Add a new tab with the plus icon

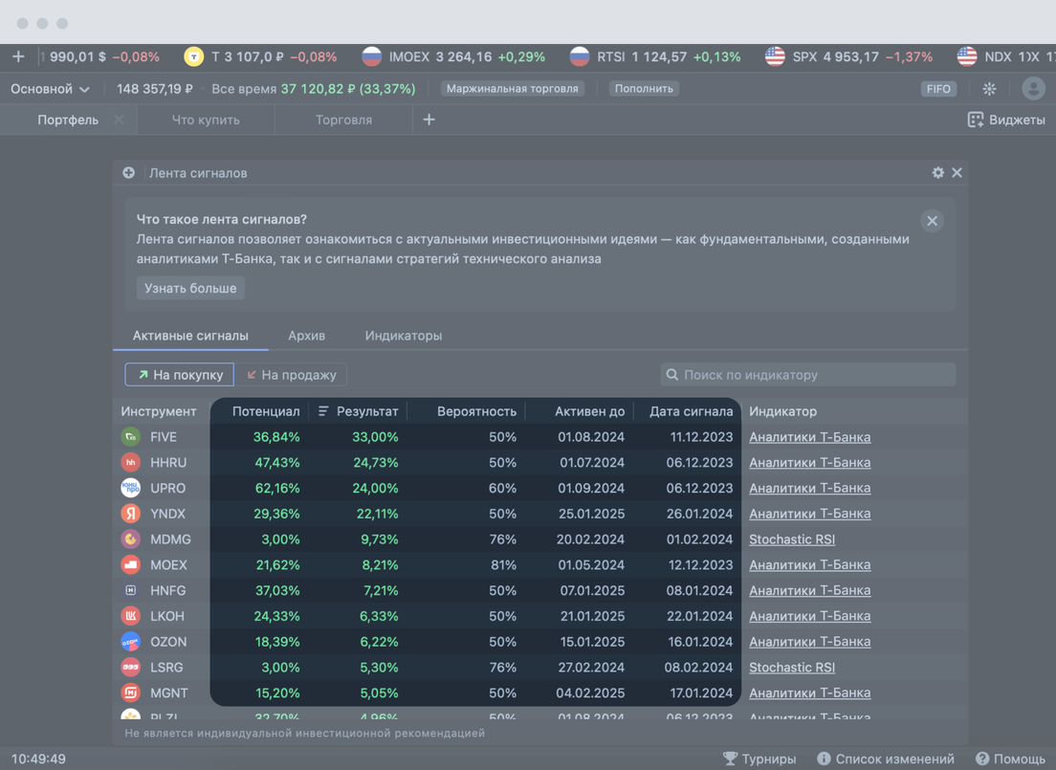(x=429, y=120)
